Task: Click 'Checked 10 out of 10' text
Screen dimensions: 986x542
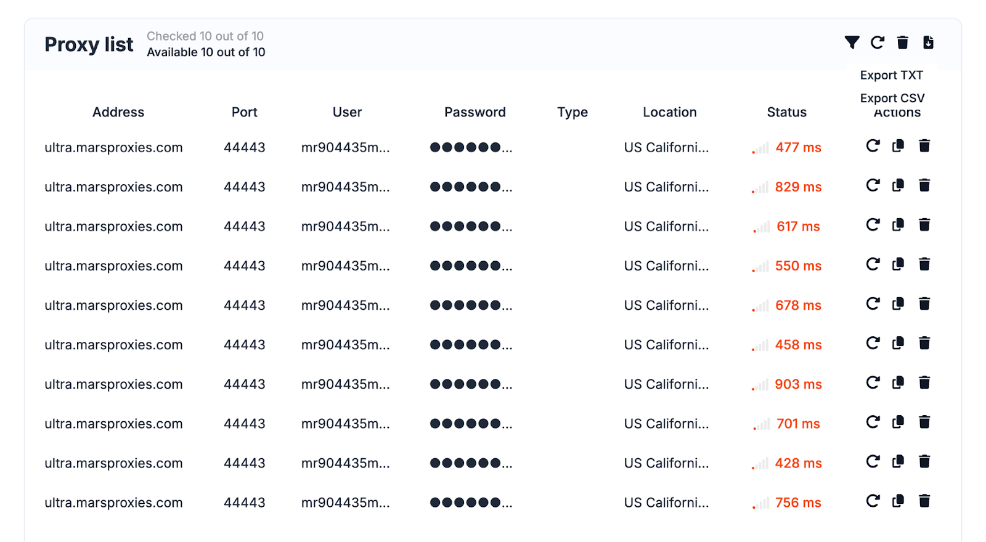Action: [x=205, y=36]
